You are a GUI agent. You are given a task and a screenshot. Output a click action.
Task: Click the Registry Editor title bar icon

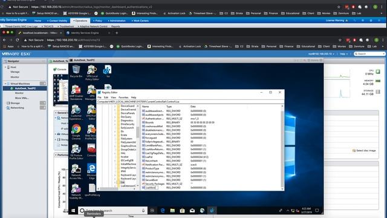click(x=99, y=92)
